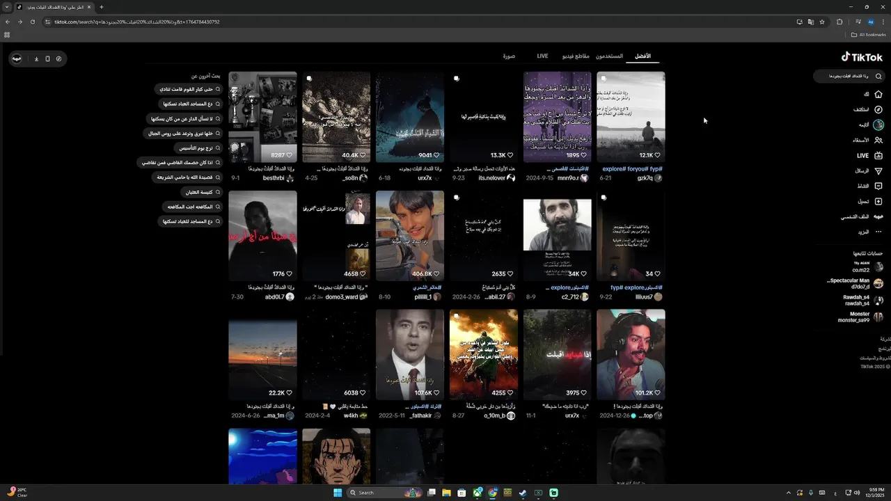
Task: Click the TikTok logo
Action: [862, 57]
